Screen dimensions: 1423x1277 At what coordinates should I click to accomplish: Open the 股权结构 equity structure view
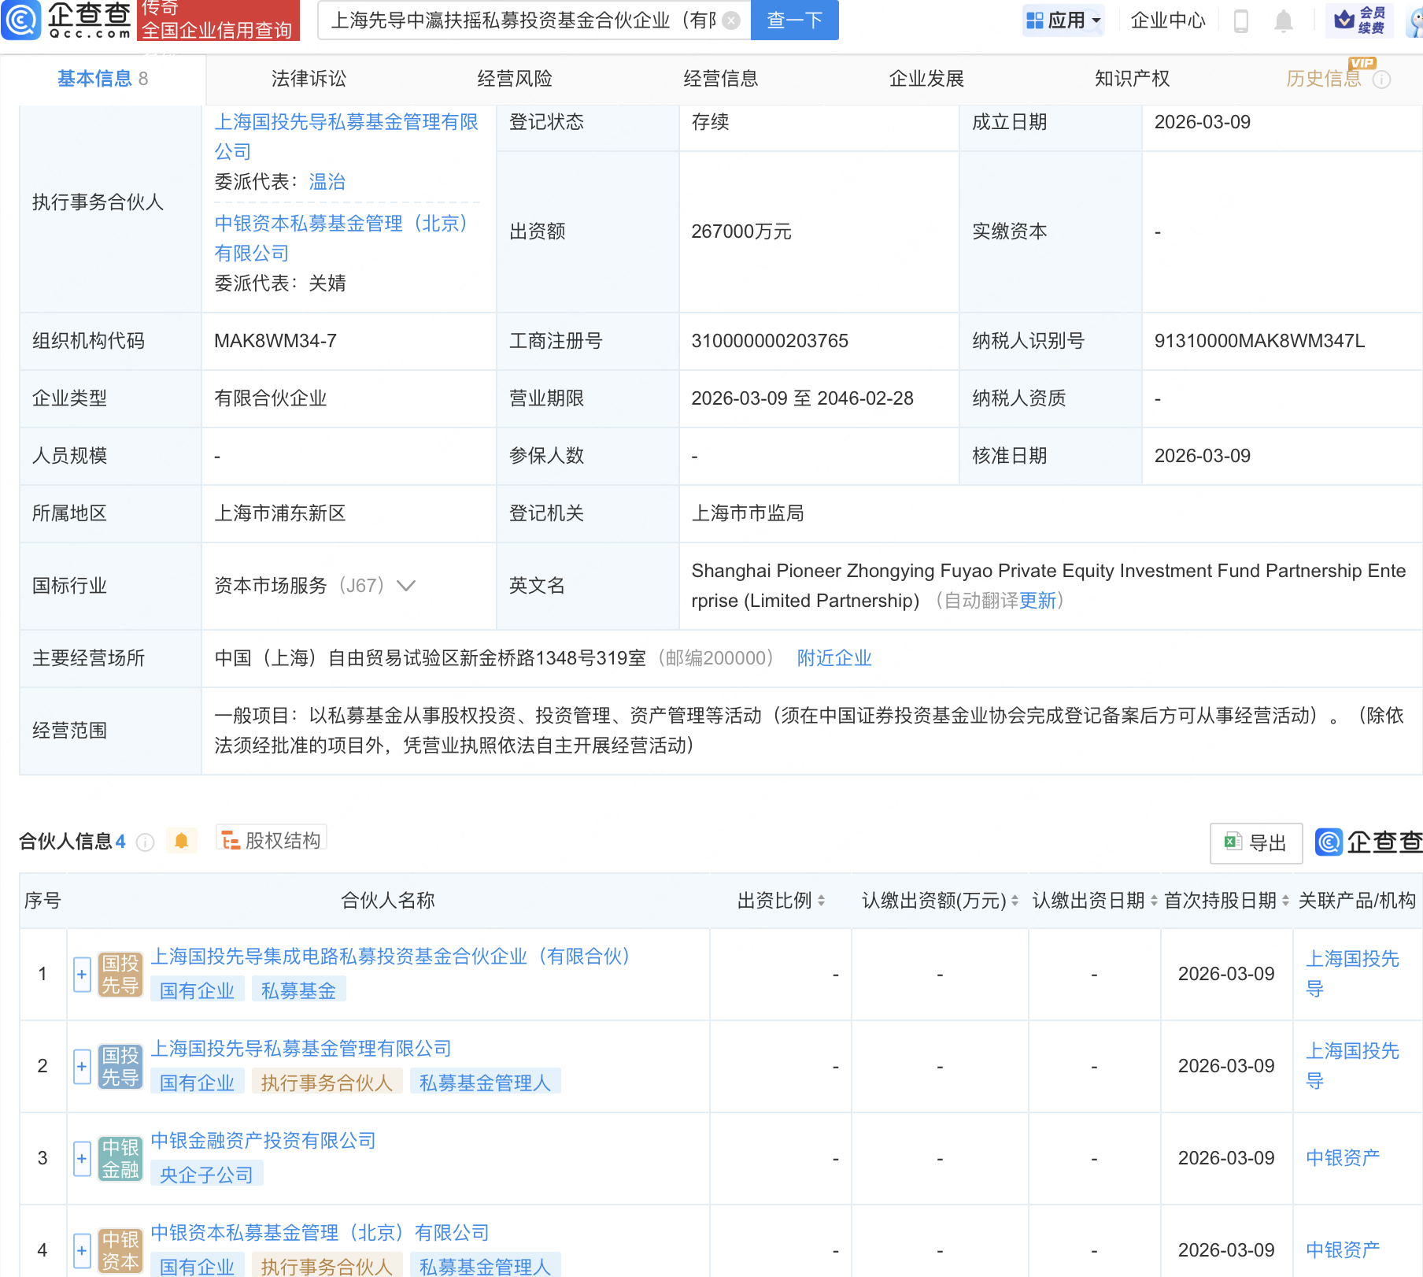[272, 839]
